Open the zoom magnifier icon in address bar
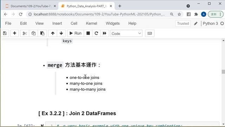Viewport: 225px width, 127px height. pyautogui.click(x=172, y=14)
